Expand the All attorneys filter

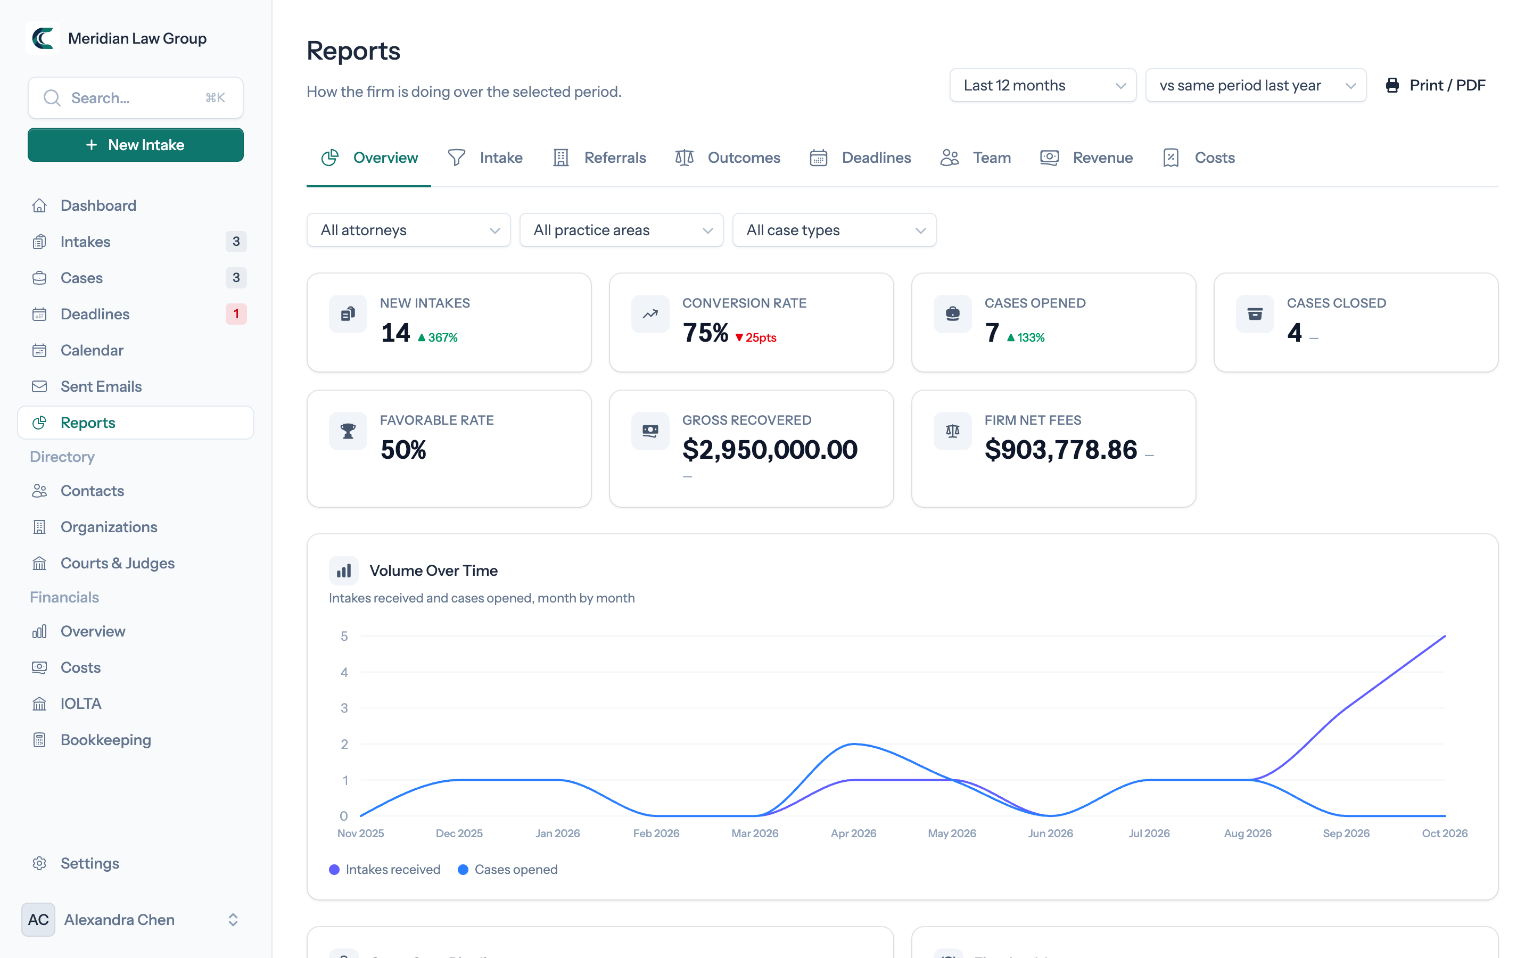tap(409, 230)
